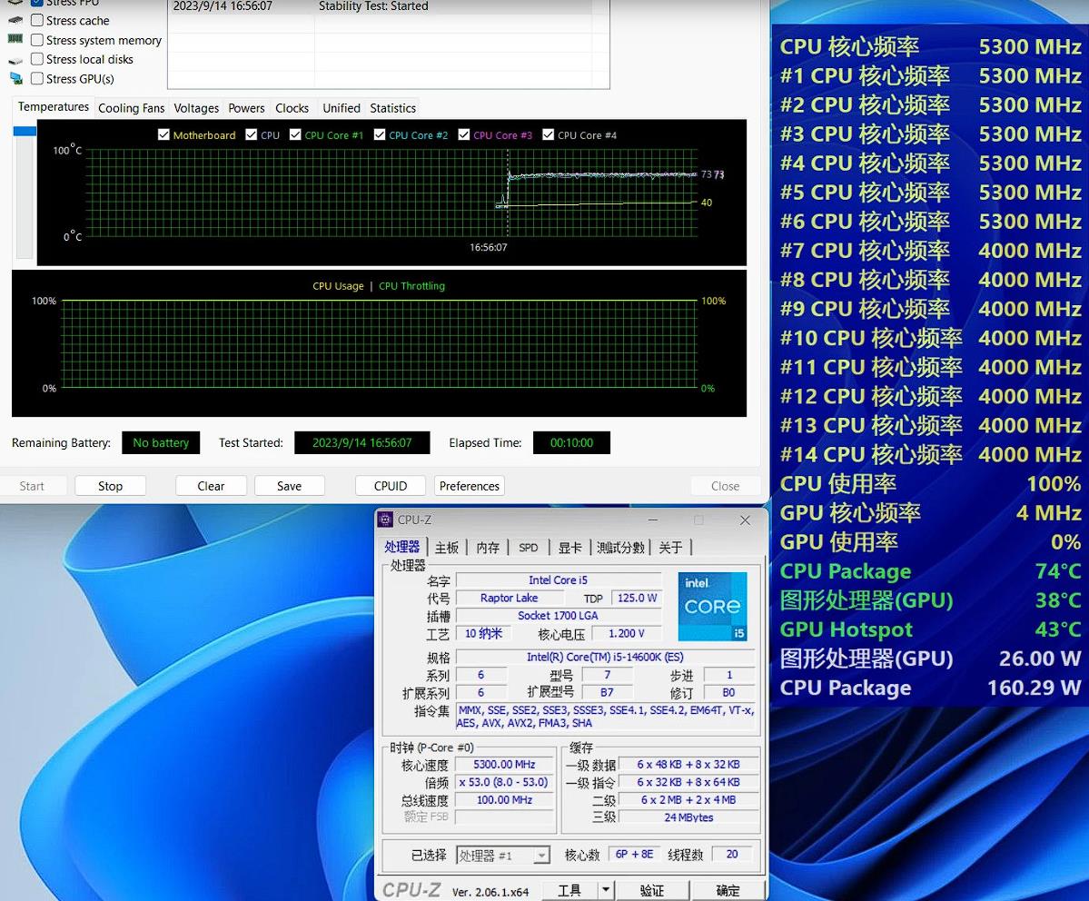Toggle the CPU Core #3 graph checkbox
The width and height of the screenshot is (1089, 901).
point(463,134)
